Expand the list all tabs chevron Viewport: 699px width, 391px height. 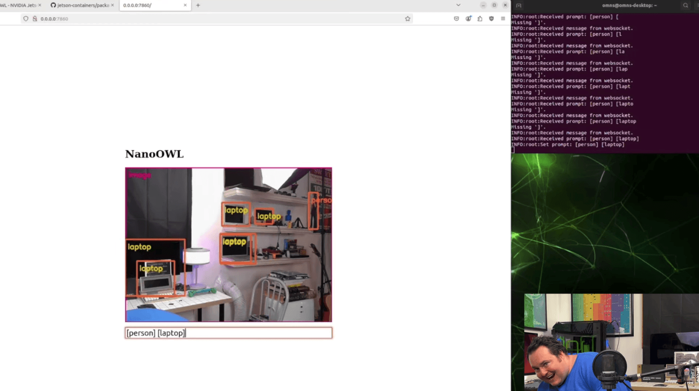tap(458, 5)
